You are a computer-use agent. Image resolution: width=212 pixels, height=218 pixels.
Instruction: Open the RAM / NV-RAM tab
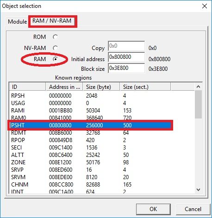pyautogui.click(x=52, y=21)
